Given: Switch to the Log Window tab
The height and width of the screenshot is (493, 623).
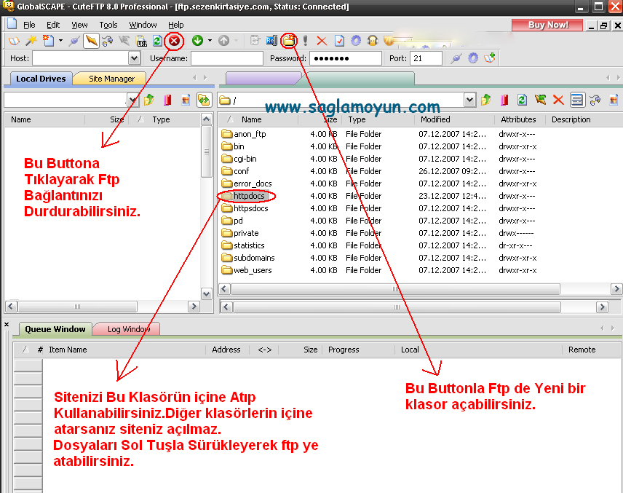Looking at the screenshot, I should tap(129, 329).
